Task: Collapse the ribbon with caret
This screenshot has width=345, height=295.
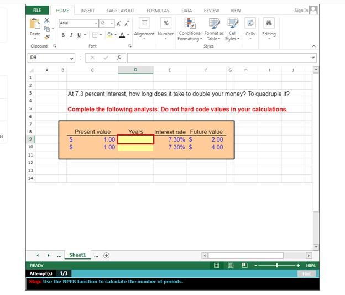Action: coord(313,46)
